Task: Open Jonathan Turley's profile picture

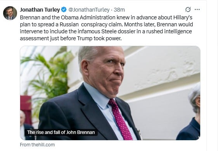Action: pos(10,13)
